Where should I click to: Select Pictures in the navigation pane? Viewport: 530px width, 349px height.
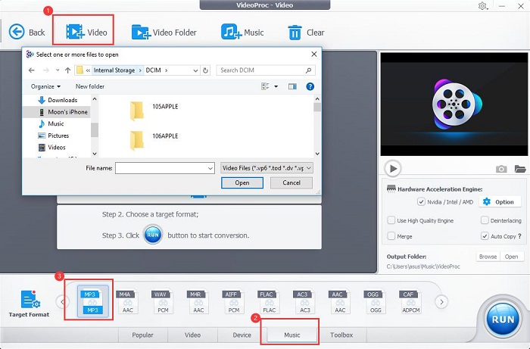pos(54,136)
